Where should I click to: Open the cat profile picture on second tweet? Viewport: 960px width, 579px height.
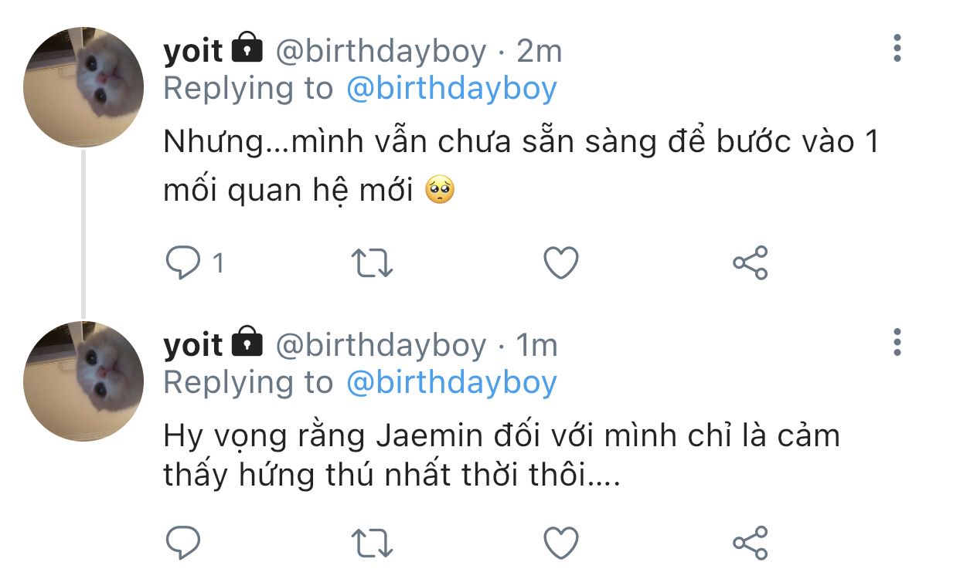tap(83, 381)
